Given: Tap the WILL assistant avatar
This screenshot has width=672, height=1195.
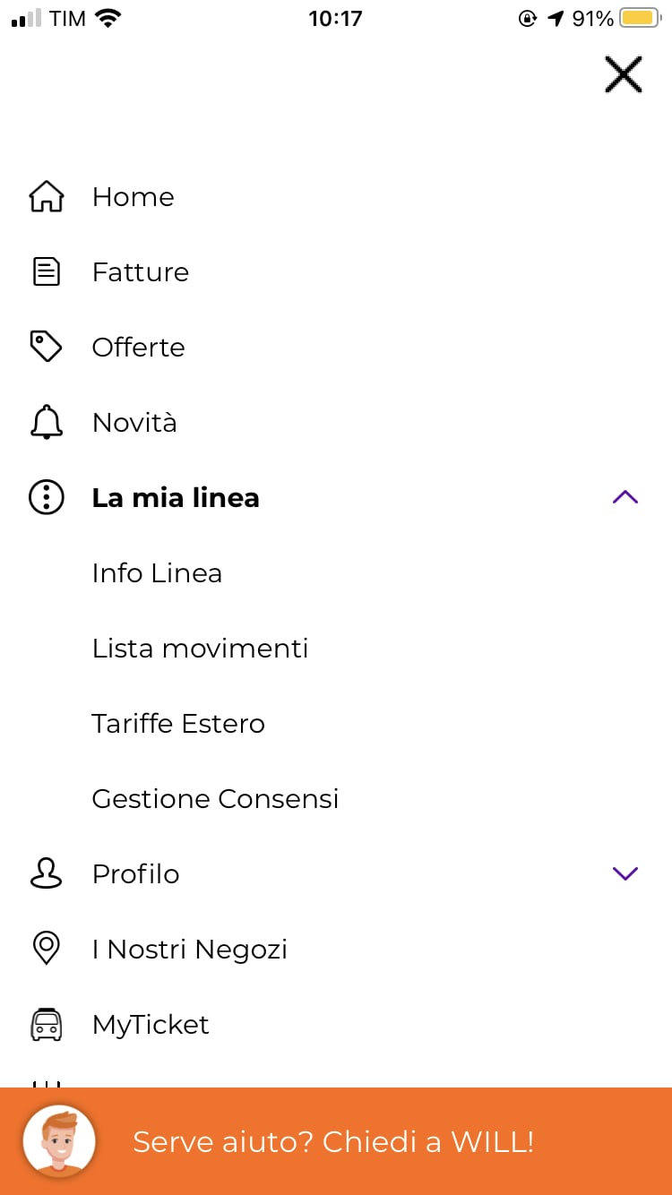Looking at the screenshot, I should [x=59, y=1141].
